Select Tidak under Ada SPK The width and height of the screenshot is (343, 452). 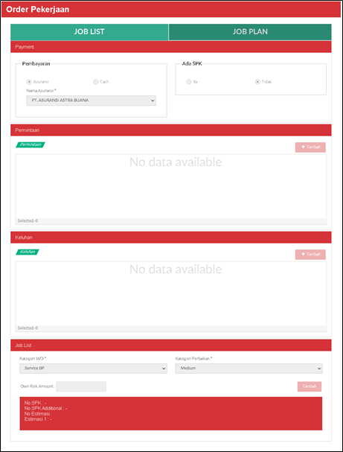coord(257,82)
